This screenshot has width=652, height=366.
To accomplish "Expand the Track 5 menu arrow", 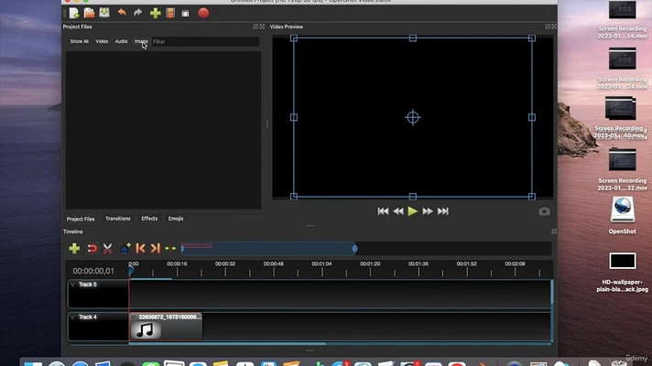I will [73, 285].
